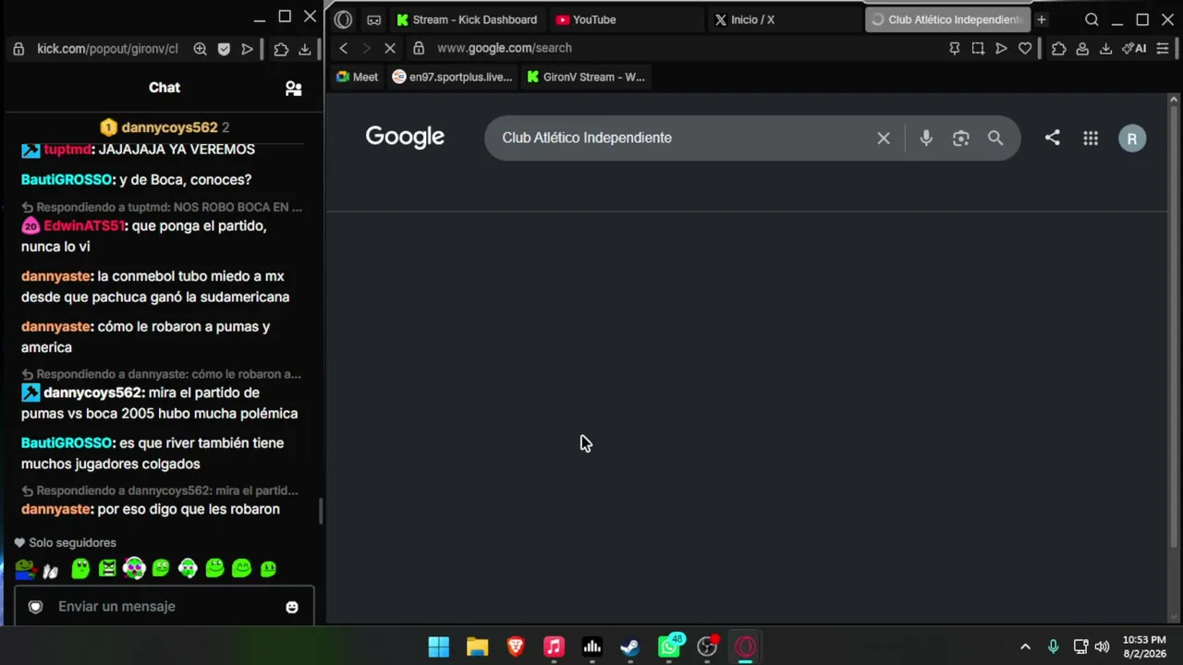Viewport: 1183px width, 665px height.
Task: Click the Google magnifier search button
Action: 995,138
